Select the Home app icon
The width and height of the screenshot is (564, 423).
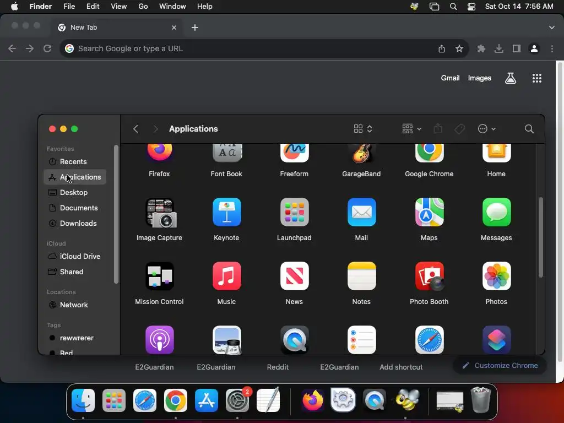point(496,153)
